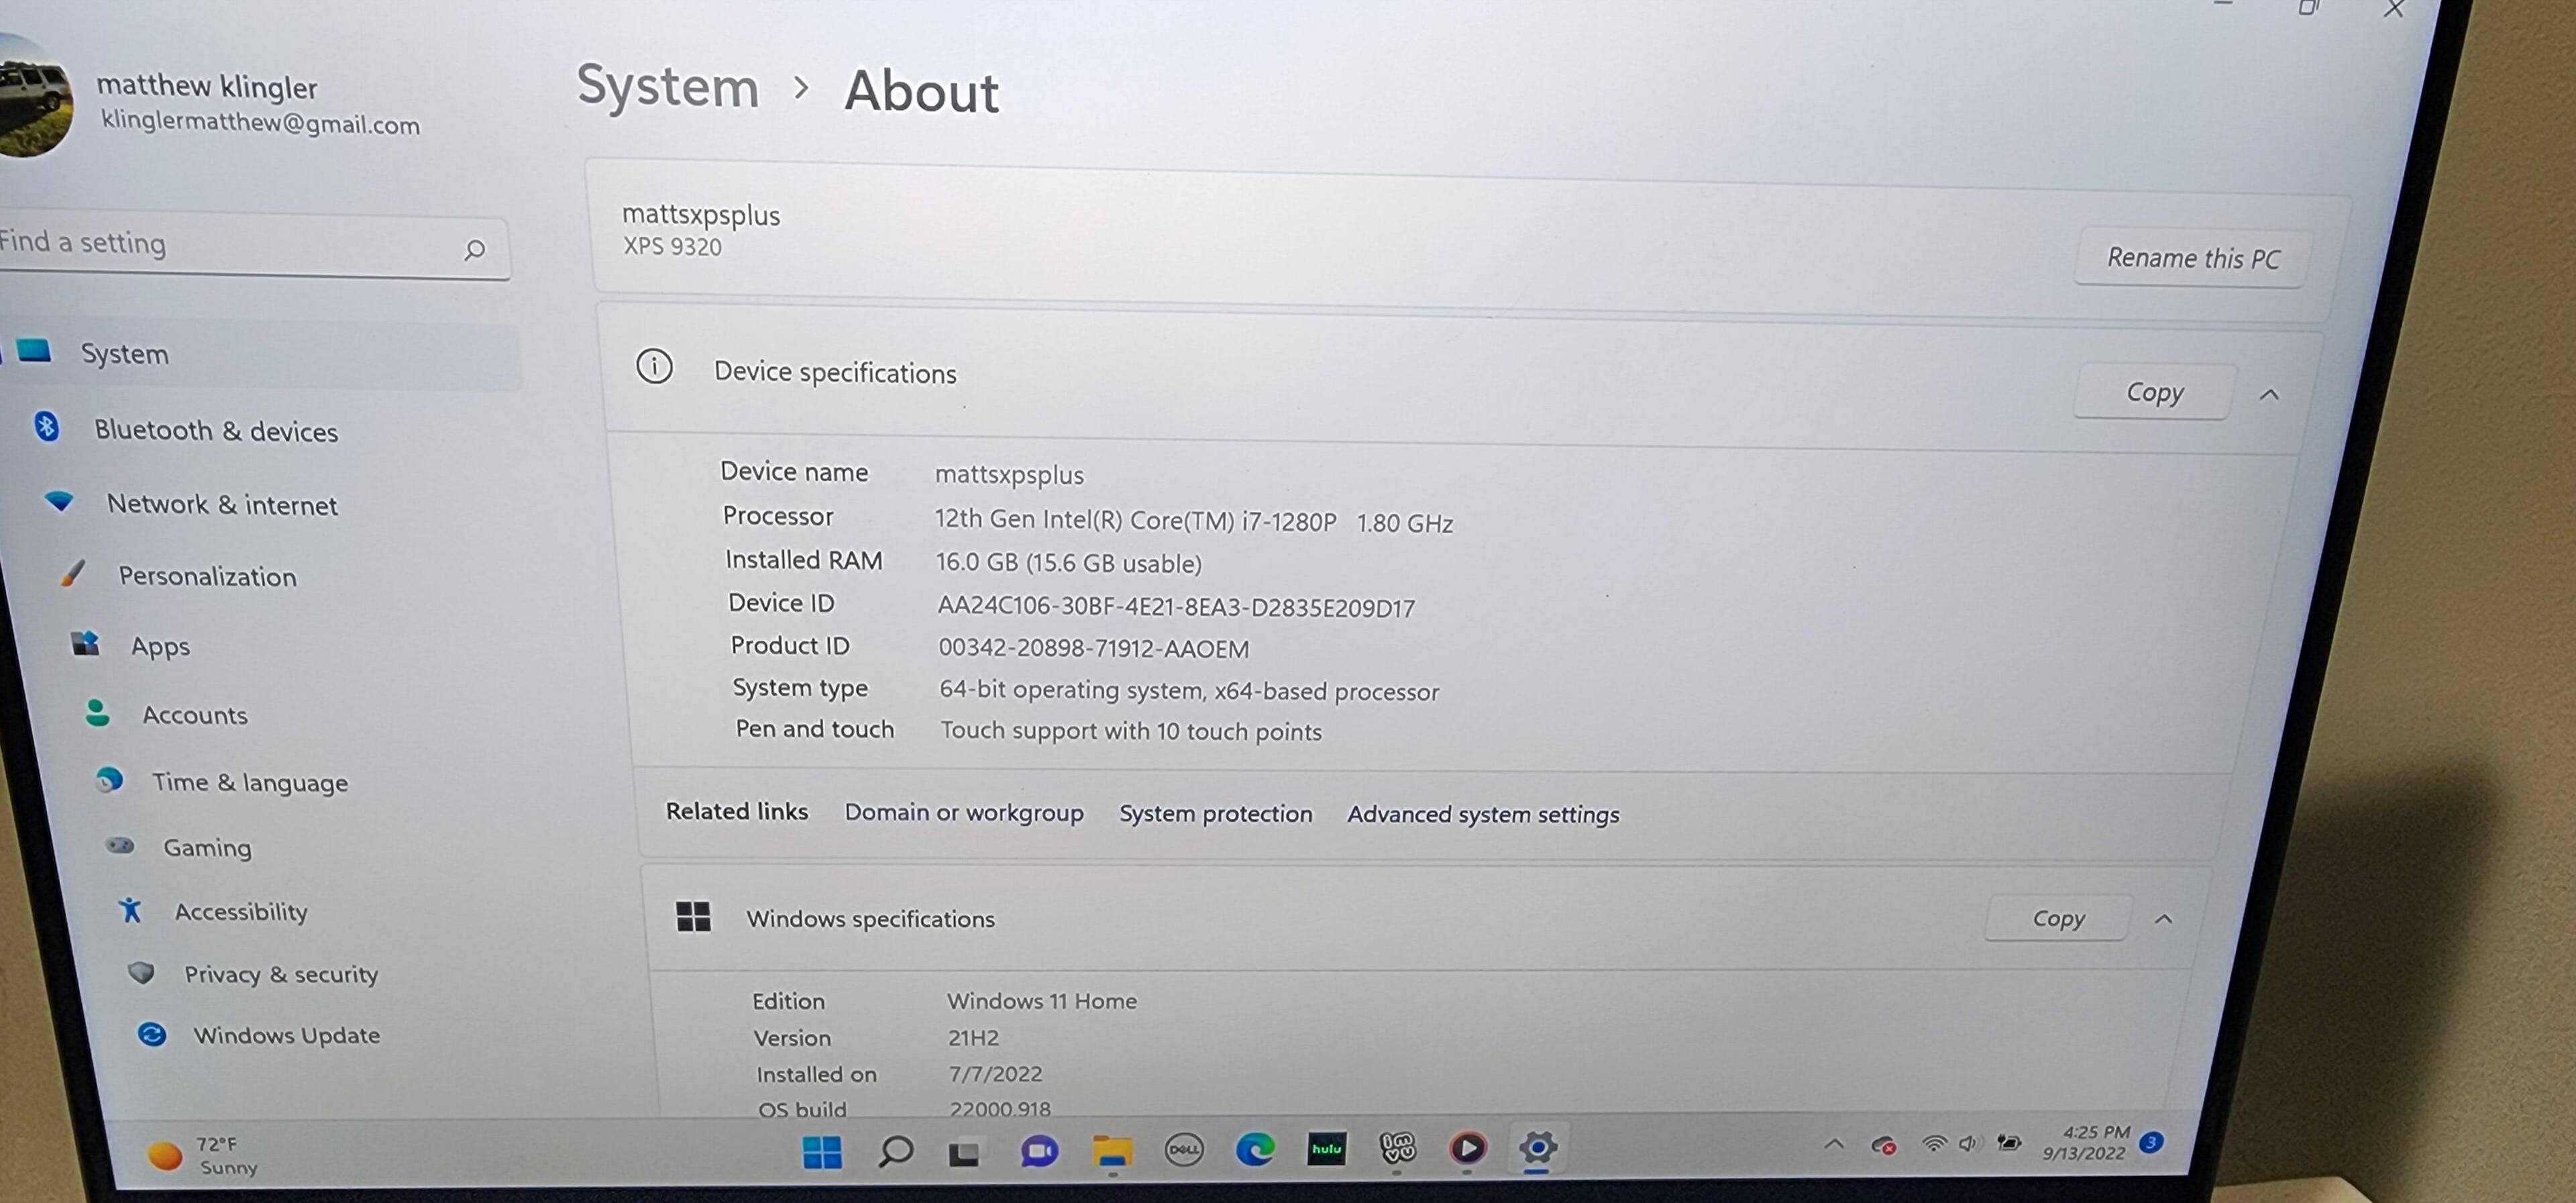Click the Find a setting search box

[230, 245]
